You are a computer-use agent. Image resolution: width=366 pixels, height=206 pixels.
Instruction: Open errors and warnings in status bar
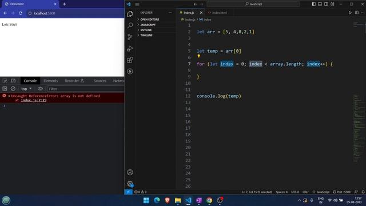tap(140, 192)
